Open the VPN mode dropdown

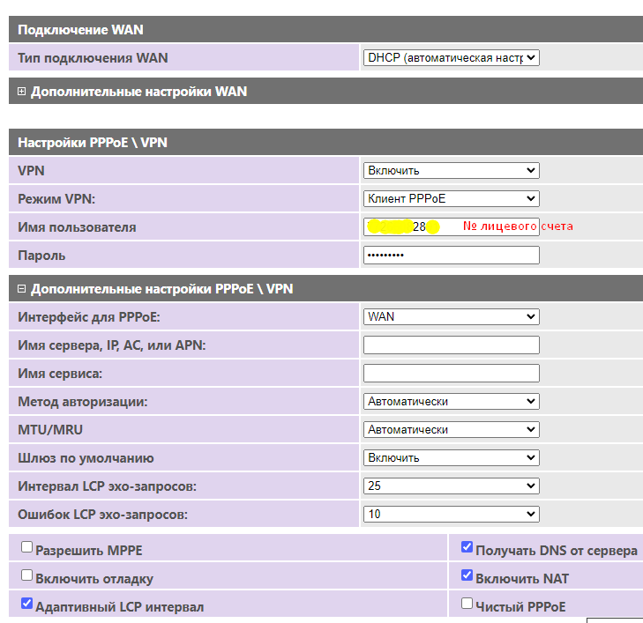coord(451,198)
